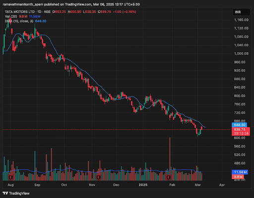Select the Vol (20) indicator legend

11,16
